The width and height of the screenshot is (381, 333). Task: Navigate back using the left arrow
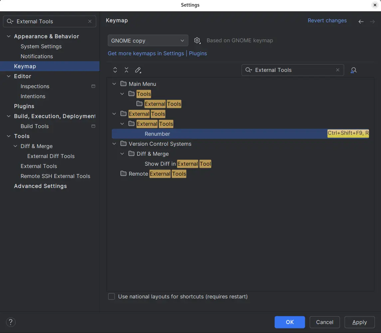click(x=361, y=22)
